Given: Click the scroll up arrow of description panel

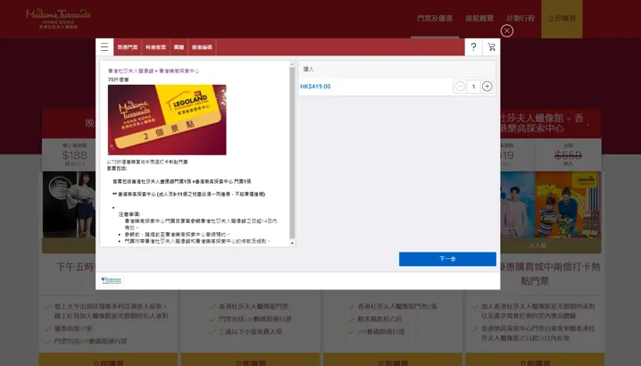Looking at the screenshot, I should pyautogui.click(x=292, y=64).
